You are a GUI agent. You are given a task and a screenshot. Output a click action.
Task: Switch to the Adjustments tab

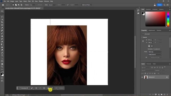pos(152,30)
